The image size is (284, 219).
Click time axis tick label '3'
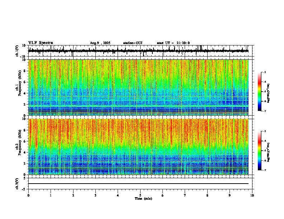click(95, 195)
